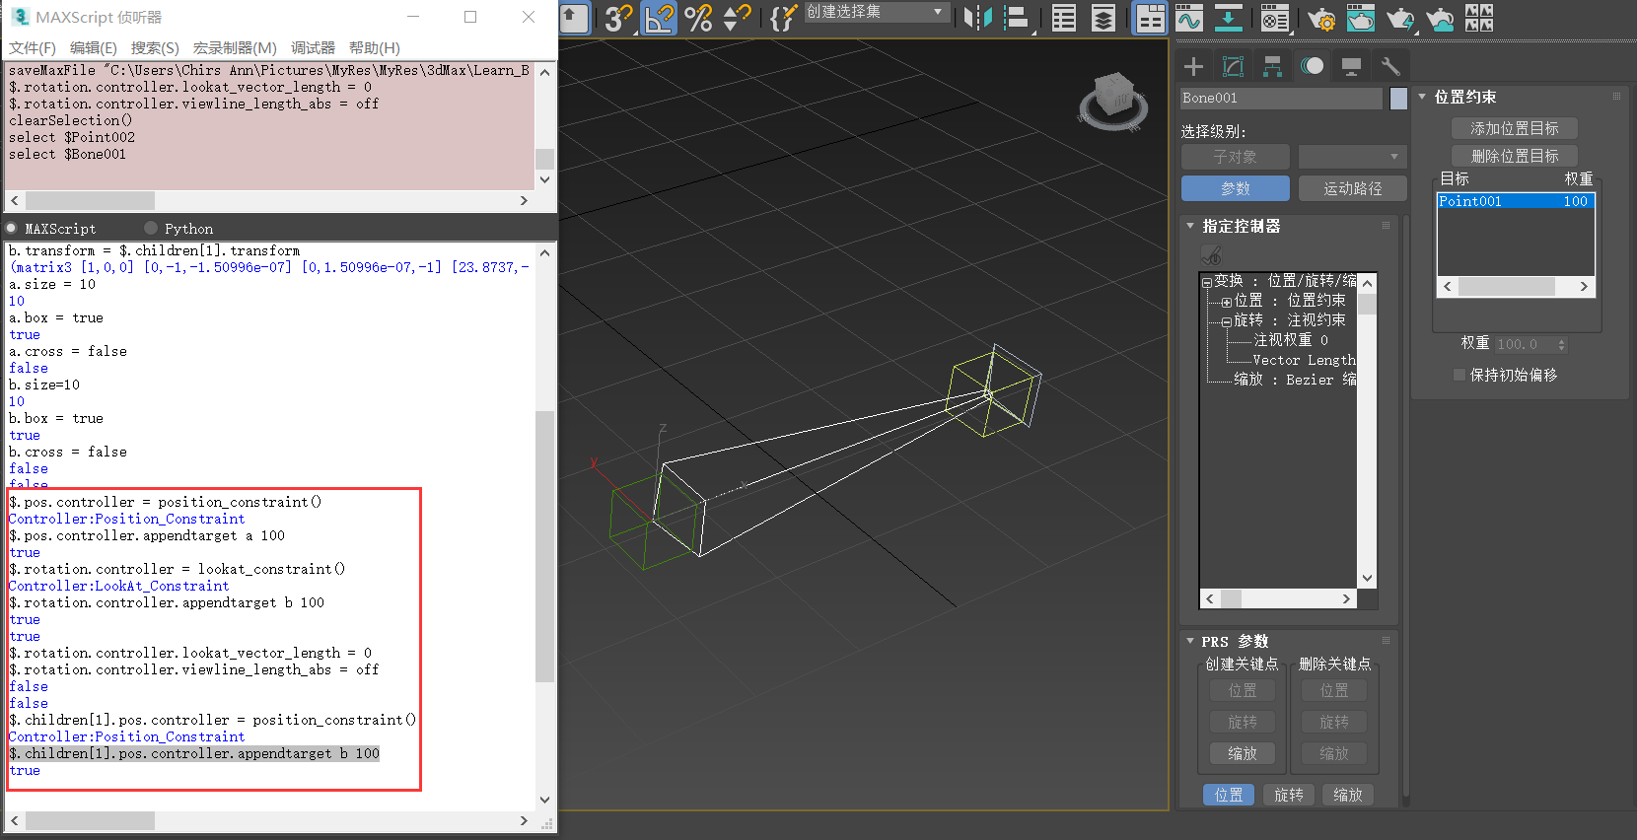Switch to the Create panel plus tab

point(1193,66)
